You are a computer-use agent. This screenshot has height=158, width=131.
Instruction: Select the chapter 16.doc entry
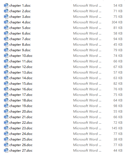coord(21,89)
